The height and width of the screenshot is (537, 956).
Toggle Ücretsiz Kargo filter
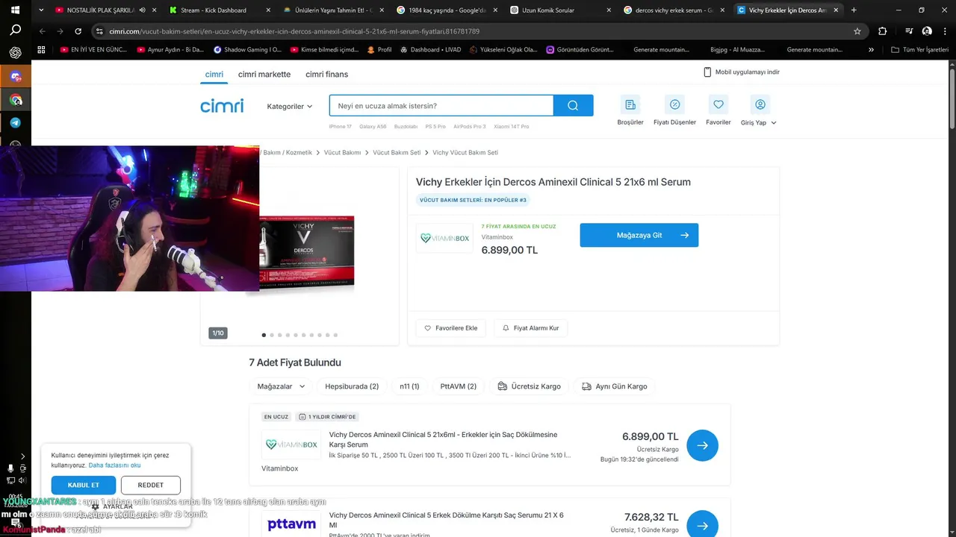pos(530,386)
